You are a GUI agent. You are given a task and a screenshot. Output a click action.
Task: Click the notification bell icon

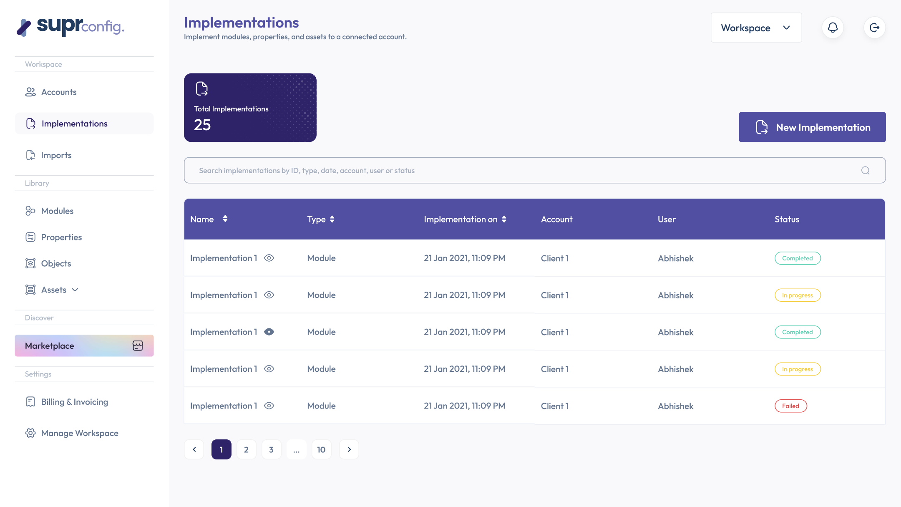(833, 28)
